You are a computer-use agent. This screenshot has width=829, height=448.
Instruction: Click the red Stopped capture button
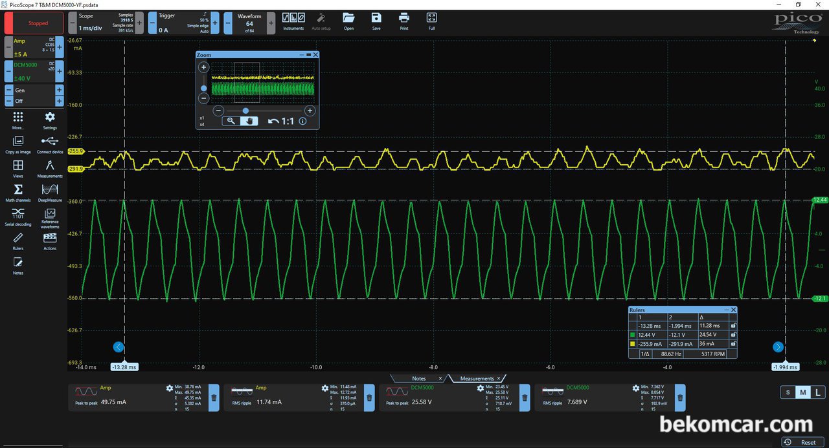click(34, 23)
